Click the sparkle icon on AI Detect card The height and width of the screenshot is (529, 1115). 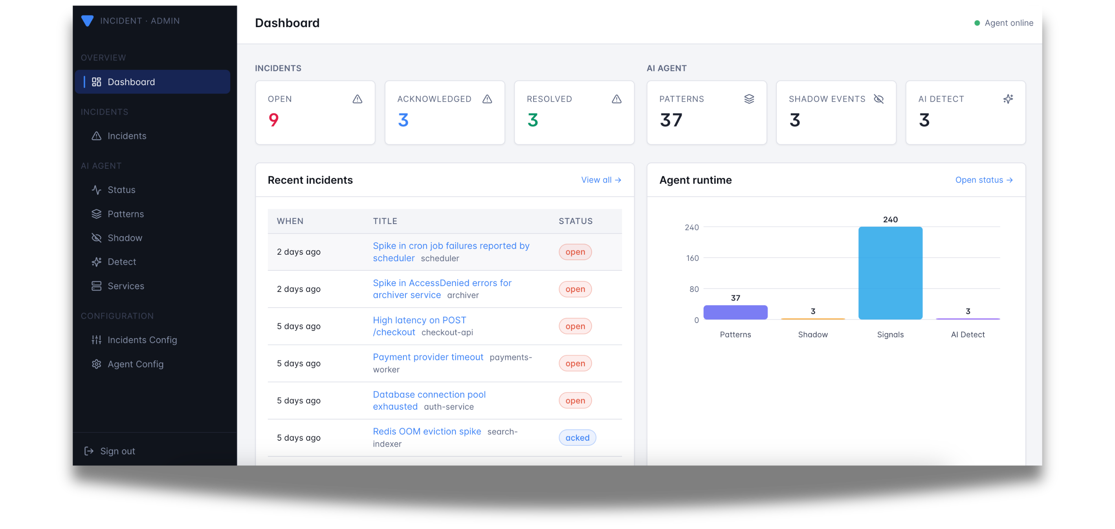1008,99
